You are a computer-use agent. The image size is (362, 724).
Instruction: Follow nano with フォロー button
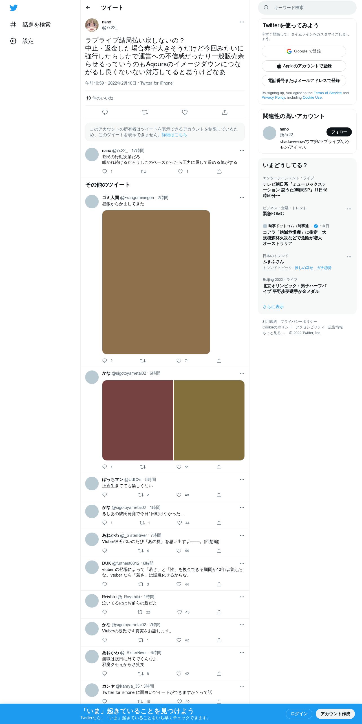click(x=339, y=132)
